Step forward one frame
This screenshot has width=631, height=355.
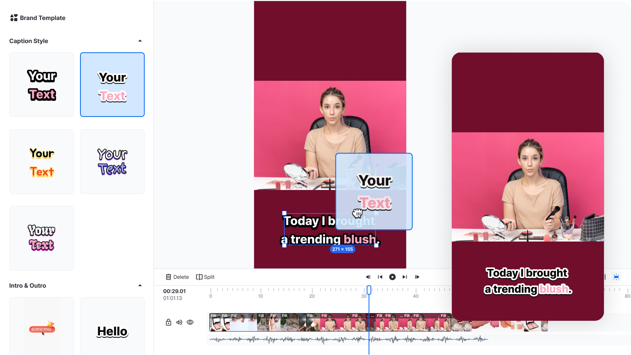click(417, 277)
